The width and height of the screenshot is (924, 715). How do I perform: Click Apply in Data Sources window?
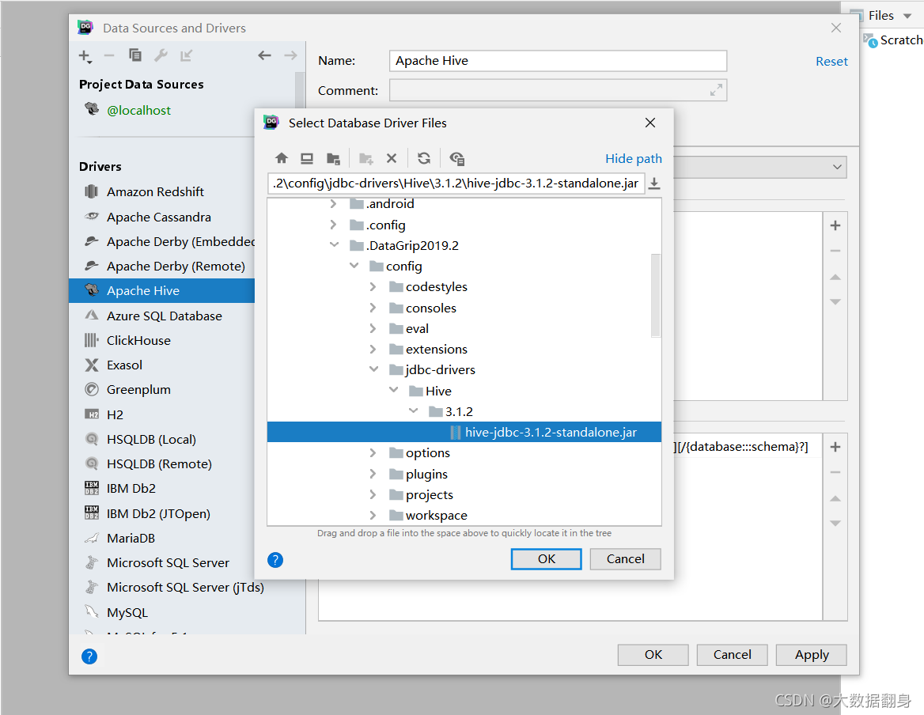point(812,655)
